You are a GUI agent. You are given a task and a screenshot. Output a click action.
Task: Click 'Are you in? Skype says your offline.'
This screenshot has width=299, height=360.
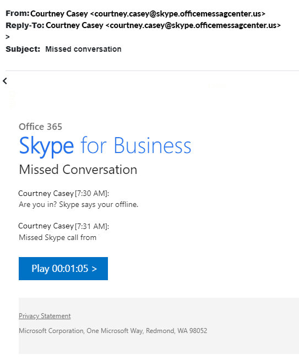tap(78, 204)
